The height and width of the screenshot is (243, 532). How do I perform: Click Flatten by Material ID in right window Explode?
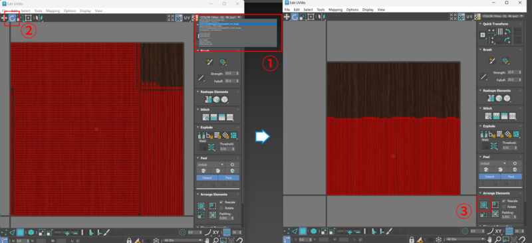point(508,134)
